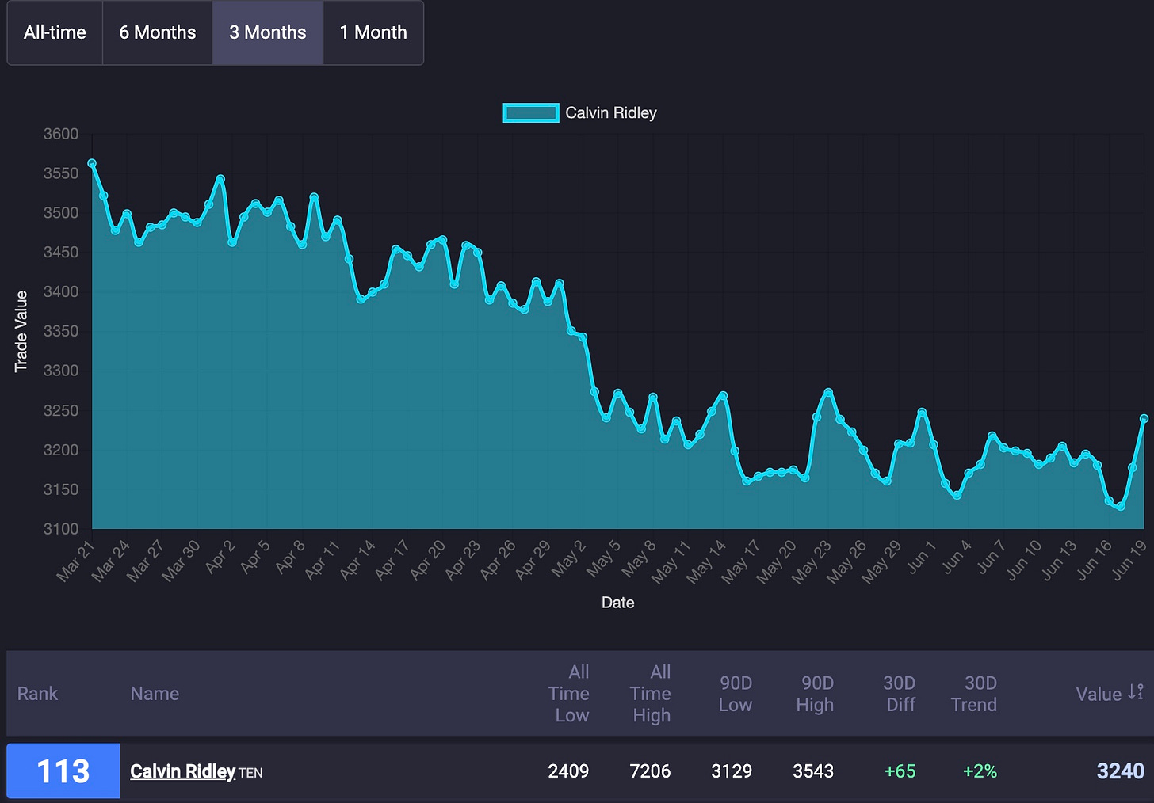Click the 90D High value 3543
This screenshot has width=1154, height=803.
(x=813, y=771)
